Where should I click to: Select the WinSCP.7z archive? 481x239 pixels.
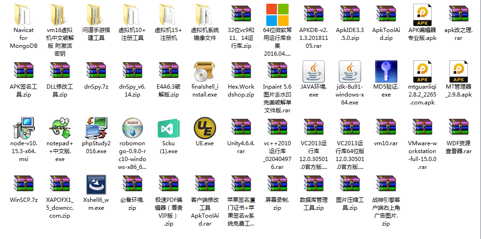(x=24, y=186)
